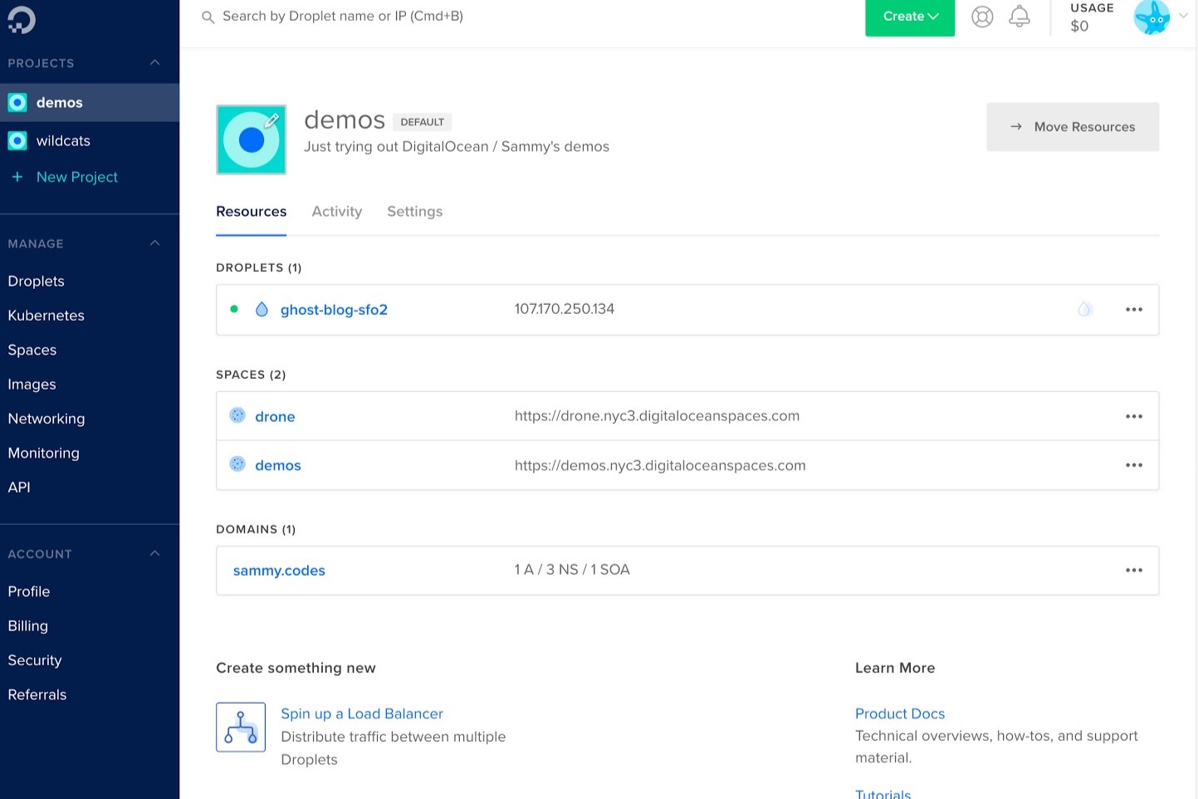The image size is (1198, 799).
Task: Edit the demos project icon pencil
Action: (271, 120)
